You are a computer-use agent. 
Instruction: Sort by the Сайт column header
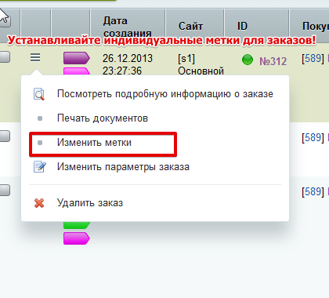tap(190, 26)
